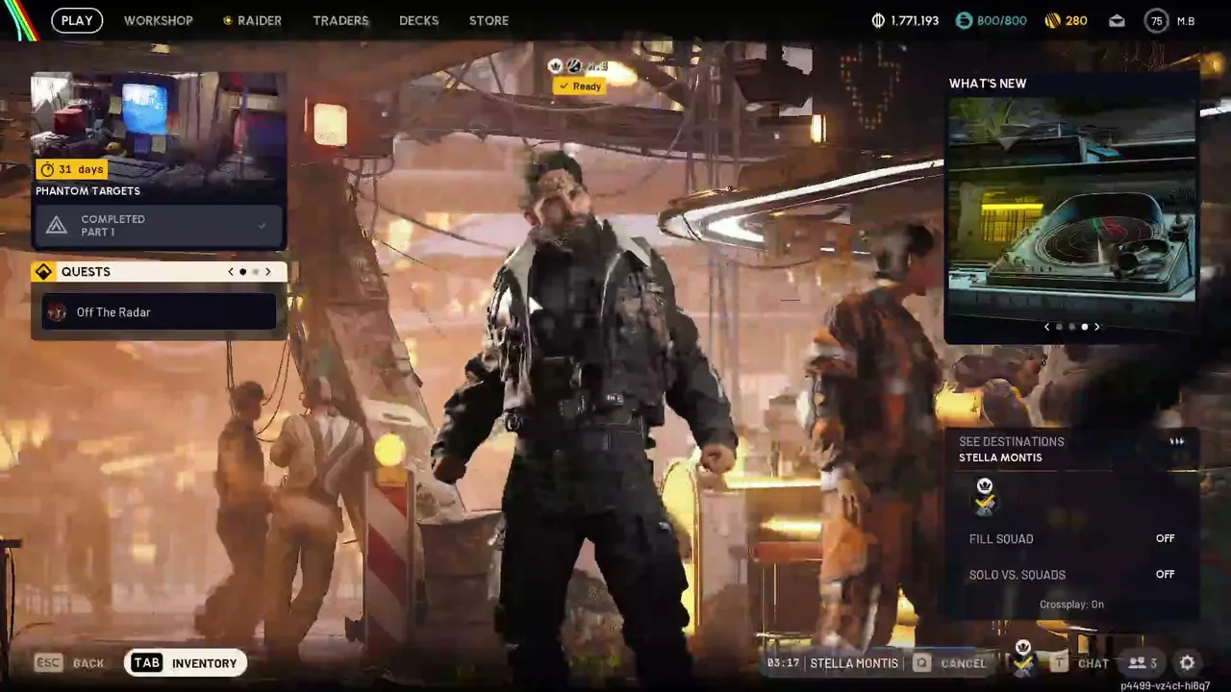
Task: Show next What's New slide
Action: point(1096,327)
